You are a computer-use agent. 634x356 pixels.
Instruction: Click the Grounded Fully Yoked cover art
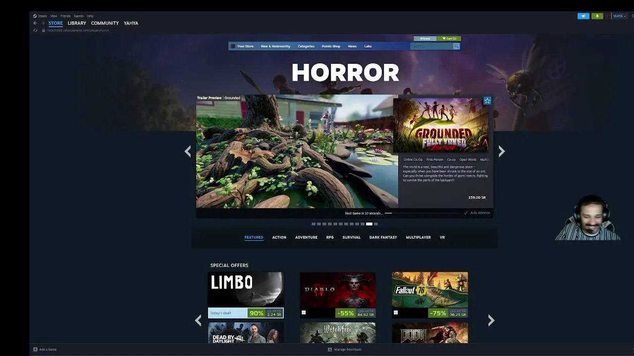(441, 126)
